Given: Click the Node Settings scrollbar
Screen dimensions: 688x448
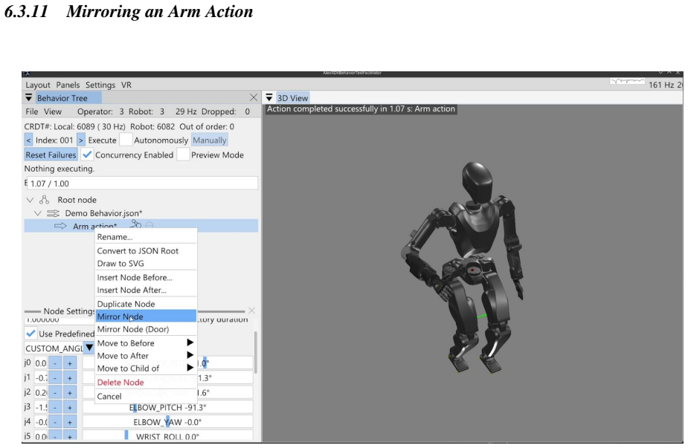Looking at the screenshot, I should (x=256, y=353).
